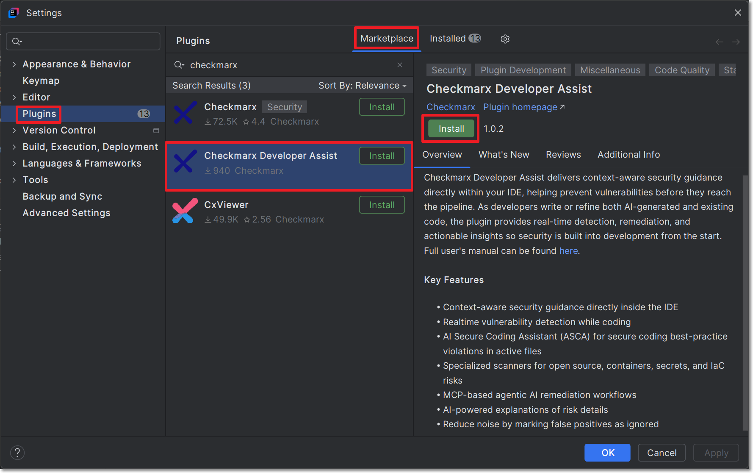Install Checkmarx Developer Assist from list row
Screen dimensions: 753x473
coord(382,156)
